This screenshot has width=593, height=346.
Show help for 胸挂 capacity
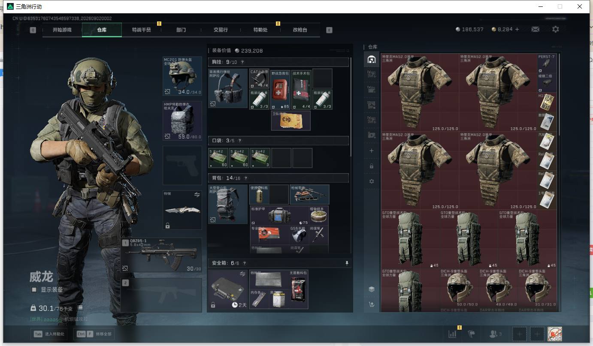242,63
